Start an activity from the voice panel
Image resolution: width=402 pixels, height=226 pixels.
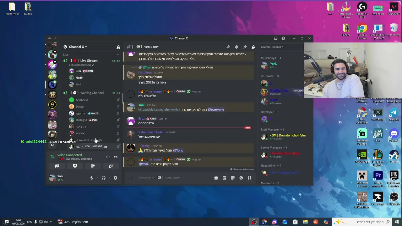pos(93,166)
